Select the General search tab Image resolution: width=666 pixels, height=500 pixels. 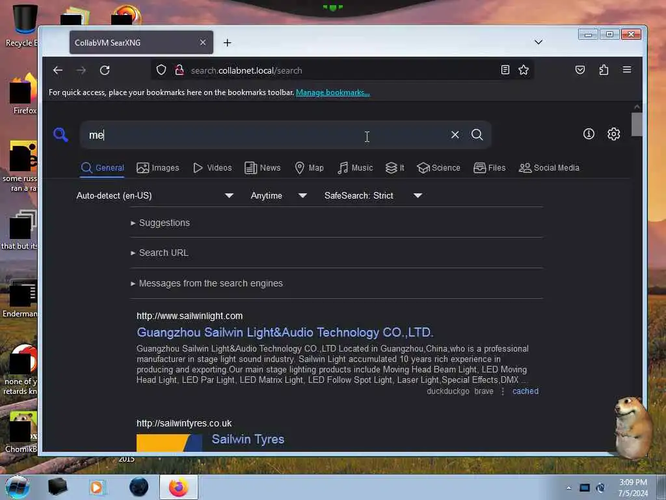click(x=102, y=167)
